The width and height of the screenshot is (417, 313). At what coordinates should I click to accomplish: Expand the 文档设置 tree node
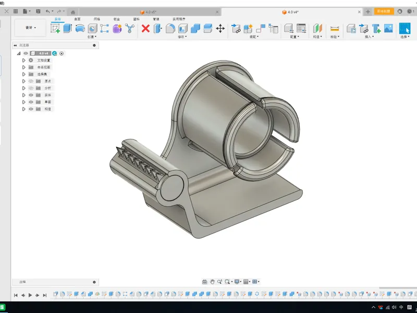coord(23,61)
